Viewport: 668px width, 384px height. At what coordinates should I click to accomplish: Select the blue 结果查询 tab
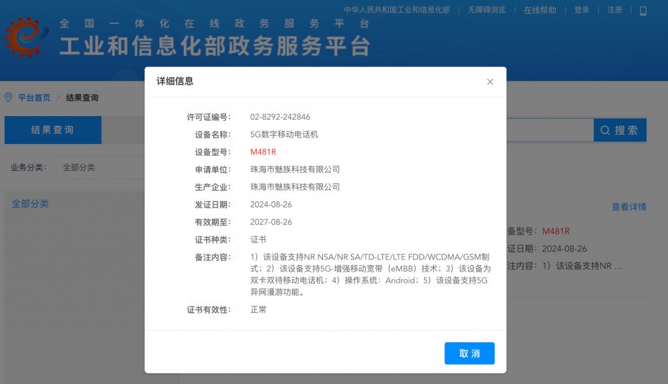(53, 130)
